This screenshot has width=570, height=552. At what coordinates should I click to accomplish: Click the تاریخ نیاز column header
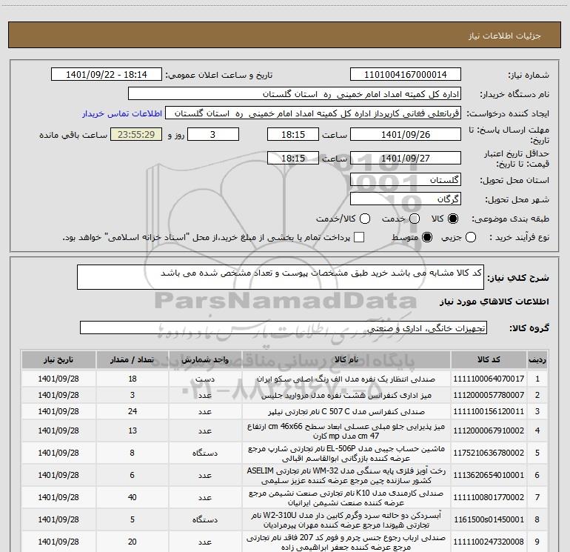pos(58,360)
